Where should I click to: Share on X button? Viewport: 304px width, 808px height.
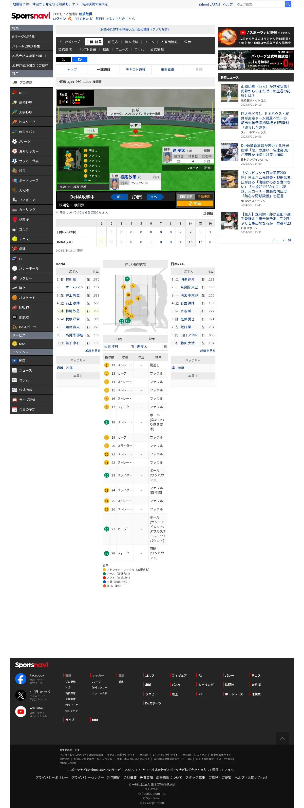(63, 59)
